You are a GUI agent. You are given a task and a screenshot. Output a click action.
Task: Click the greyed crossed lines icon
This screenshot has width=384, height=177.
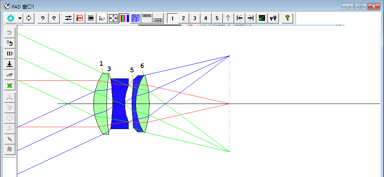[x=10, y=128]
